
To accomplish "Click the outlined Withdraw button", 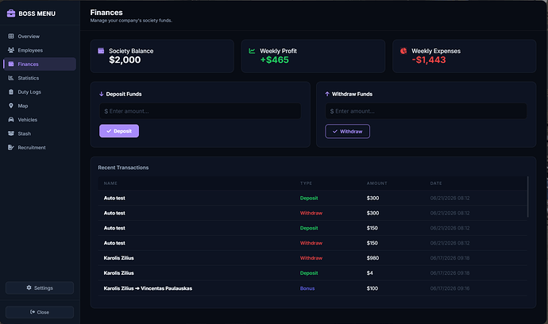I will [347, 131].
